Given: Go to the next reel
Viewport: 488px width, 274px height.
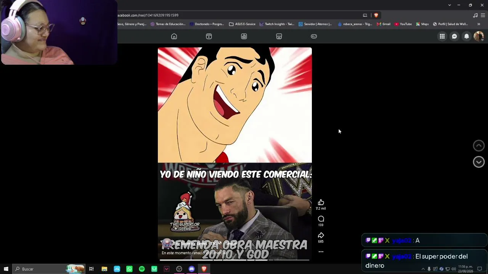Looking at the screenshot, I should (479, 162).
